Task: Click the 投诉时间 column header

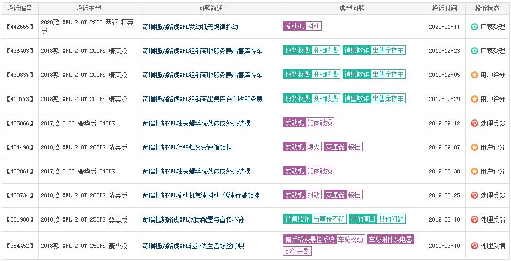Action: coord(445,9)
